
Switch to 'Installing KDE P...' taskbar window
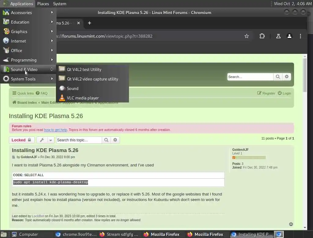(x=252, y=234)
